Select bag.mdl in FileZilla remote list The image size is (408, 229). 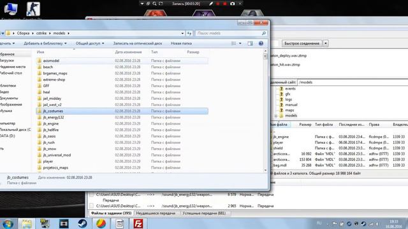pyautogui.click(x=280, y=165)
